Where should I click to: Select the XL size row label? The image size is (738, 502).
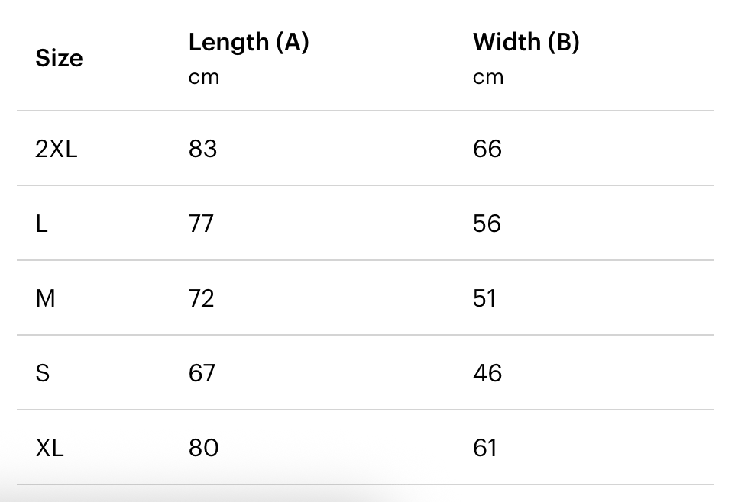click(50, 448)
